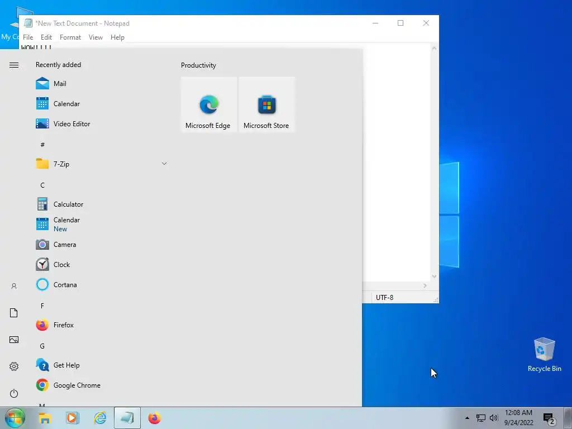Open Get Help app
This screenshot has height=429, width=572.
102,365
